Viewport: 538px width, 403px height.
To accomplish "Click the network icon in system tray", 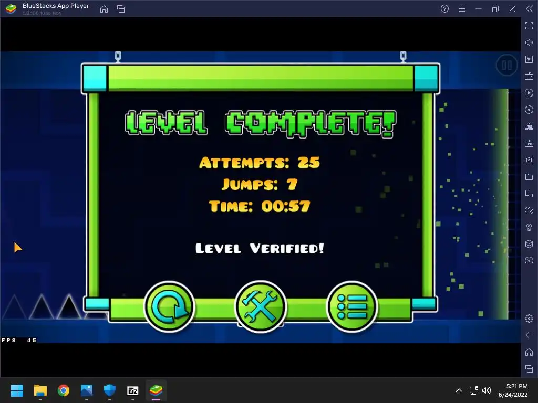I will pos(473,390).
